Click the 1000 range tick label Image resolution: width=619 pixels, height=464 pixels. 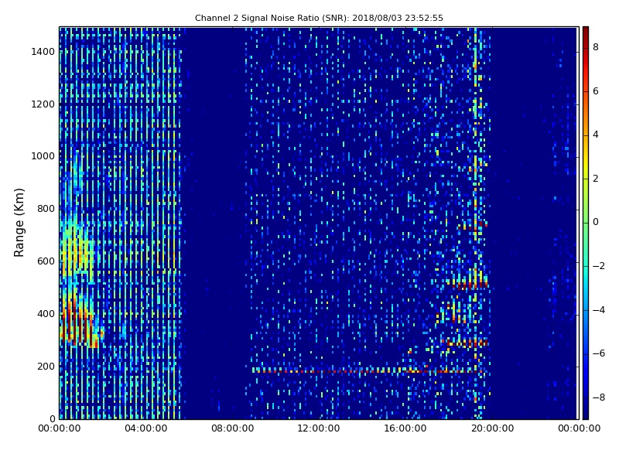click(x=43, y=156)
